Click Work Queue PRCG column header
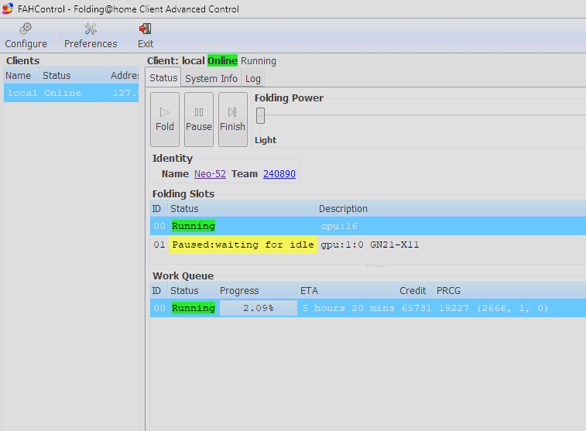 [x=510, y=291]
